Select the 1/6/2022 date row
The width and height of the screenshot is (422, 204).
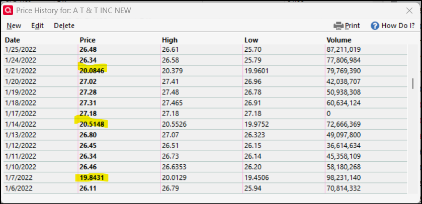[x=206, y=188]
